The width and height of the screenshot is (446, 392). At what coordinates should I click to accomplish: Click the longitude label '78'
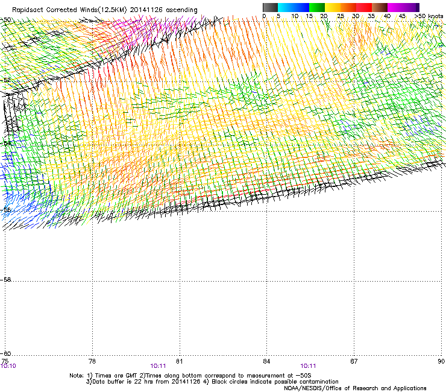coord(92,361)
